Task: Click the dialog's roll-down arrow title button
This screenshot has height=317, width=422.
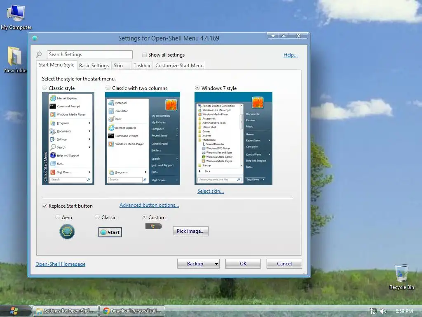Action: coord(273,36)
